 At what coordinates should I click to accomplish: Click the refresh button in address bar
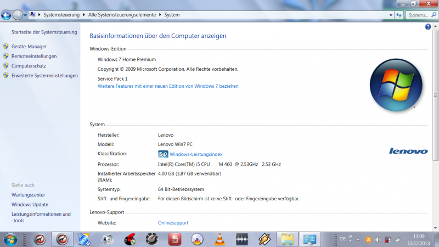[399, 15]
